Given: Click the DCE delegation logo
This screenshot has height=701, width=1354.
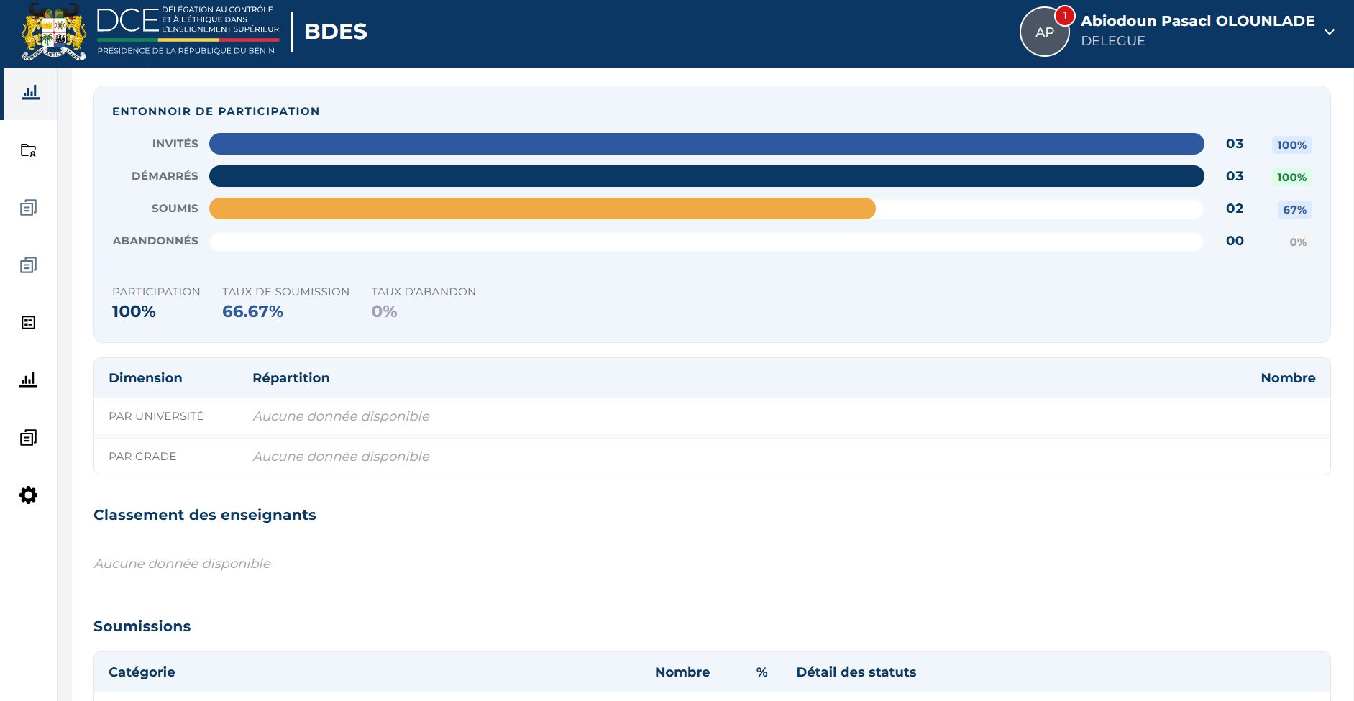Looking at the screenshot, I should click(188, 32).
